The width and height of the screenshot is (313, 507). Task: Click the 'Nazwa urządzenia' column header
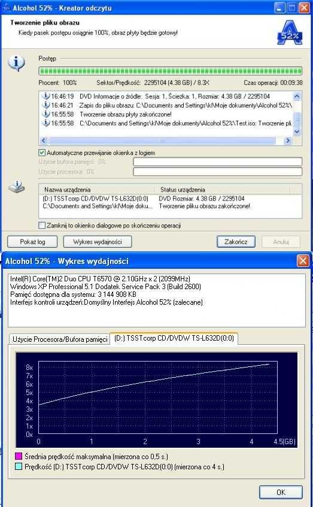click(x=97, y=190)
